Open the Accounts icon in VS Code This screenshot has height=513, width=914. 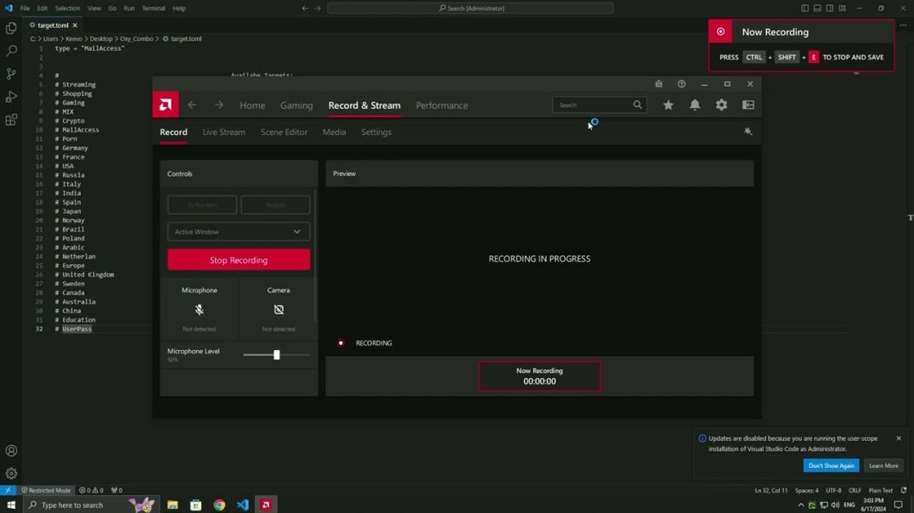(11, 451)
